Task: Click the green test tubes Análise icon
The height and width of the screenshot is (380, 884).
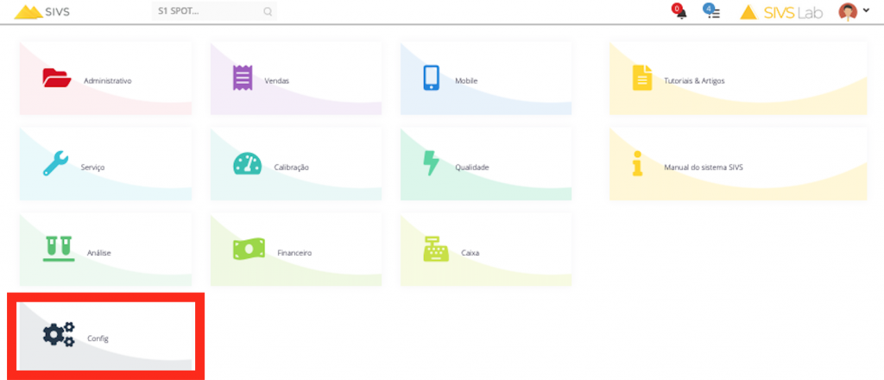Action: tap(59, 249)
